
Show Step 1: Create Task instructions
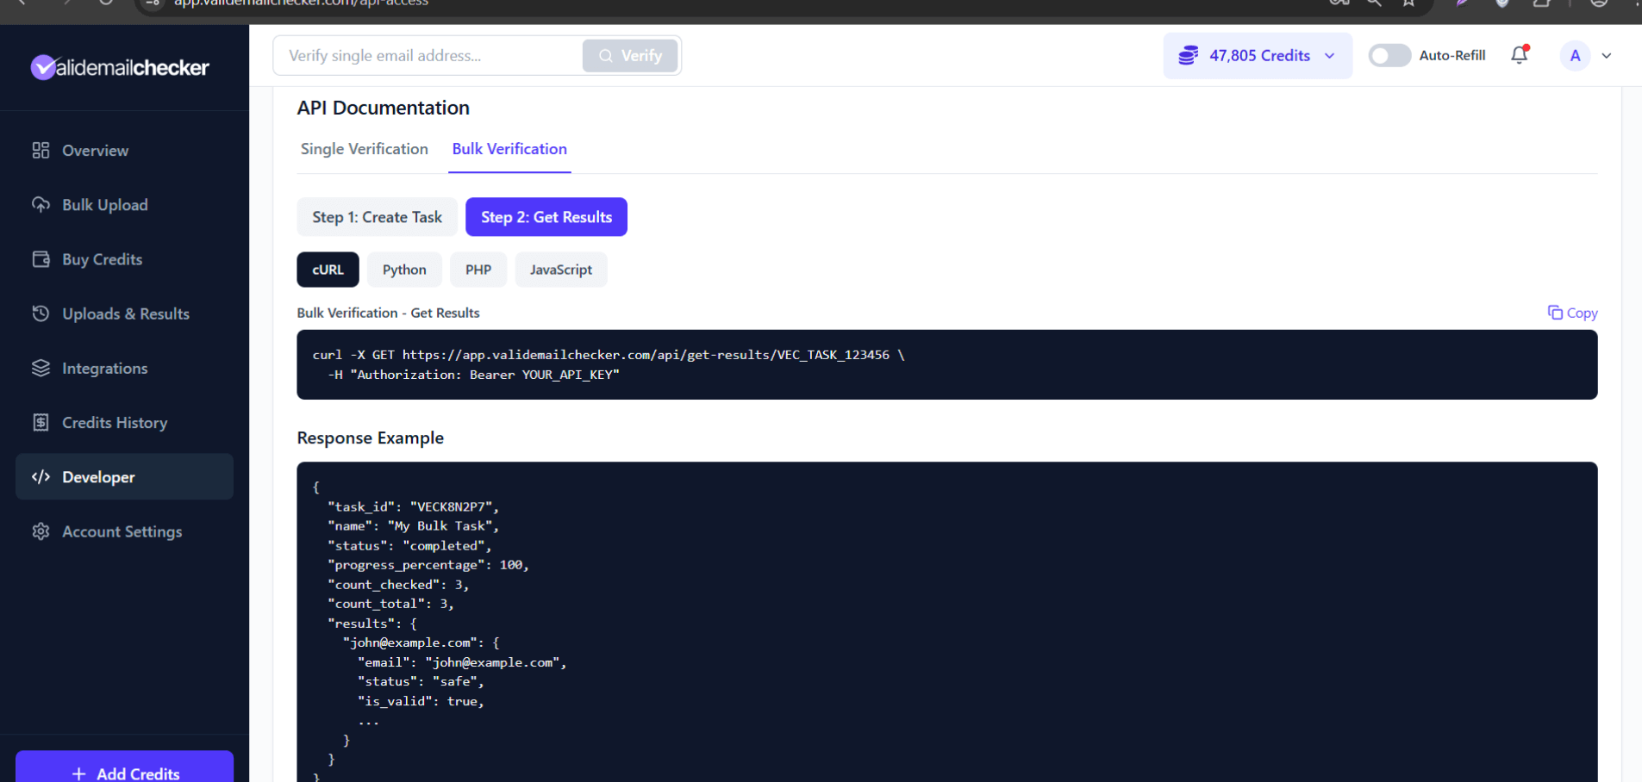(x=377, y=217)
